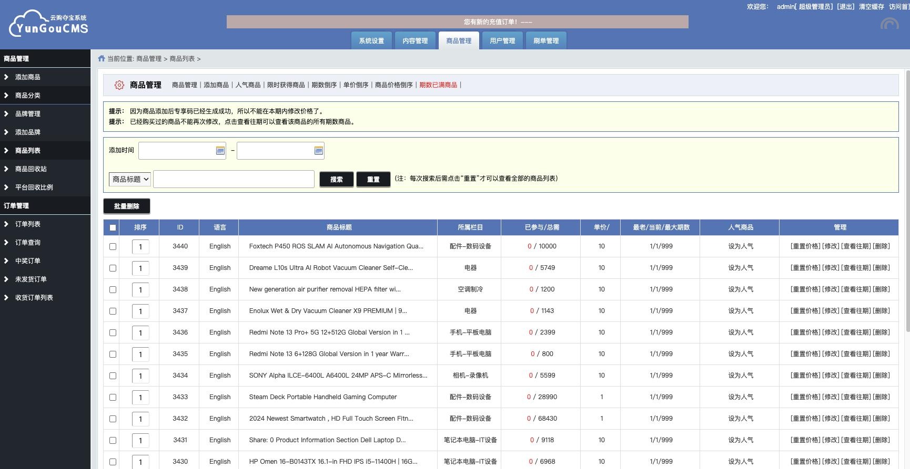The height and width of the screenshot is (469, 910).
Task: Open the start date calendar picker icon
Action: tap(220, 151)
